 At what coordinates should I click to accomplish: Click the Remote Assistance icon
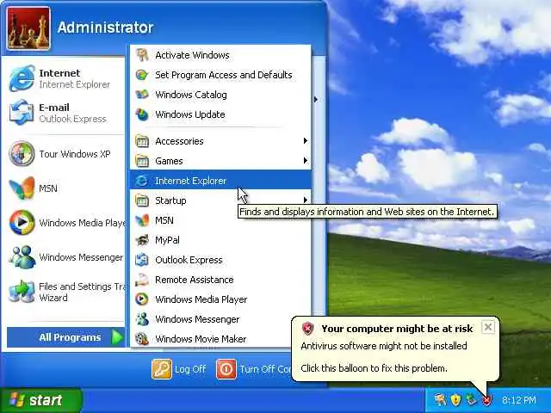(142, 280)
